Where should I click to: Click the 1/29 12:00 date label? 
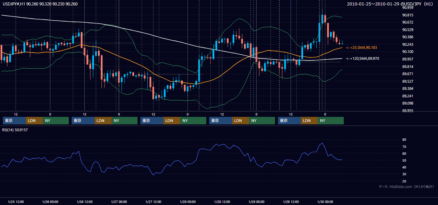[x=291, y=202]
